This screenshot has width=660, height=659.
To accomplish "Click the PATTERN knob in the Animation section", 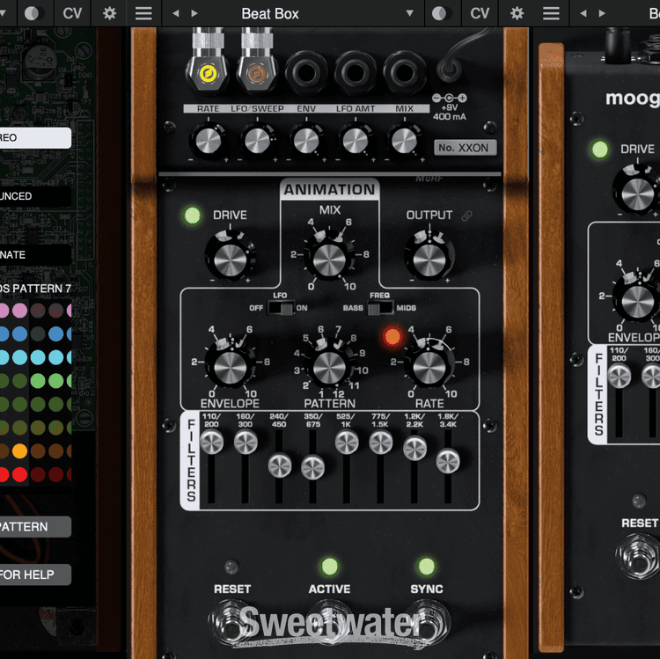I will point(329,367).
